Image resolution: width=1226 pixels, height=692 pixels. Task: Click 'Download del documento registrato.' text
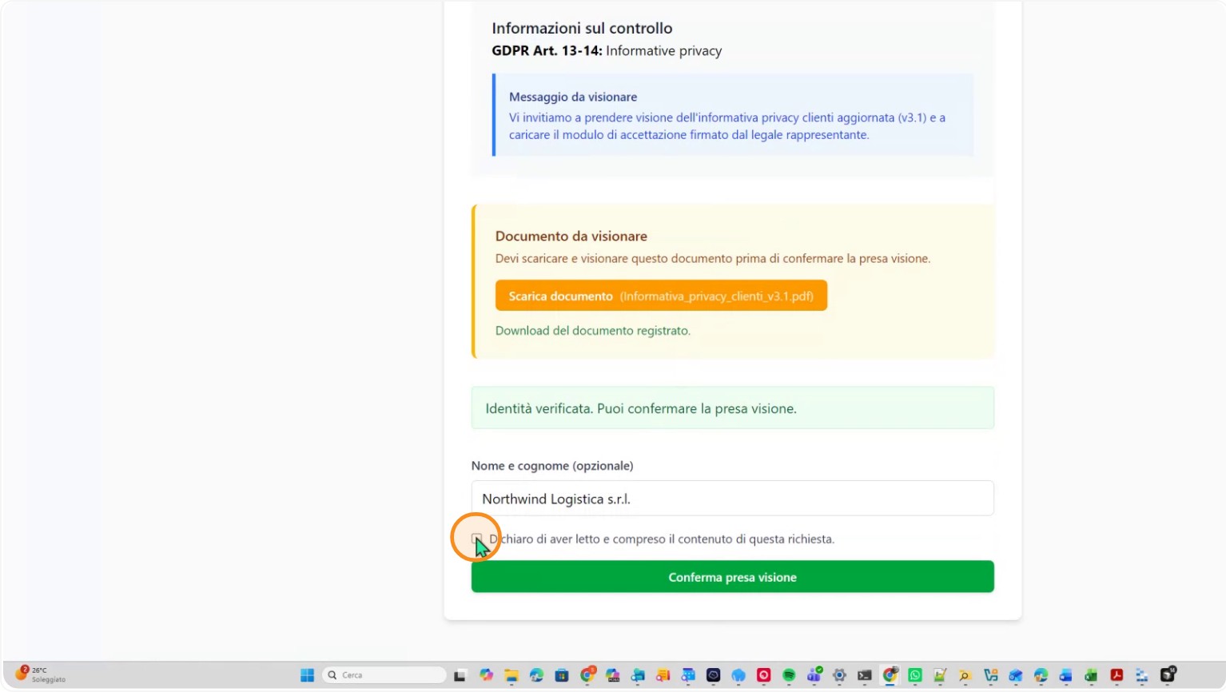(593, 331)
